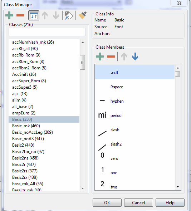This screenshot has height=211, width=191.
Task: Select accRbm_Rom (8) class
Action: (44, 62)
